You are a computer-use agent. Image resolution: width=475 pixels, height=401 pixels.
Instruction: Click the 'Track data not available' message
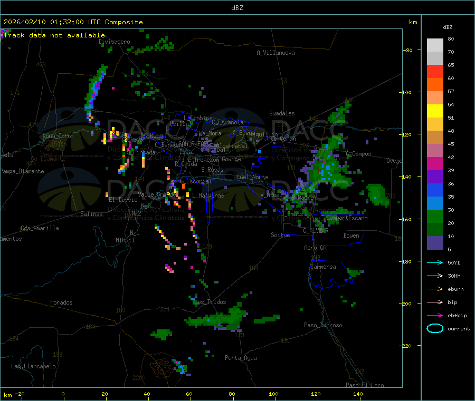(x=54, y=35)
